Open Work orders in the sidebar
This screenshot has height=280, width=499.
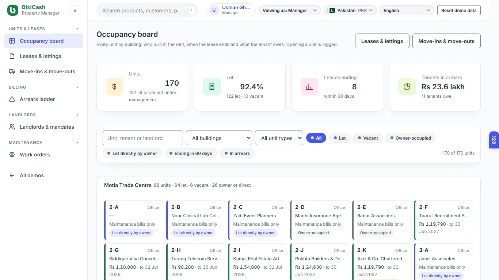44,155
